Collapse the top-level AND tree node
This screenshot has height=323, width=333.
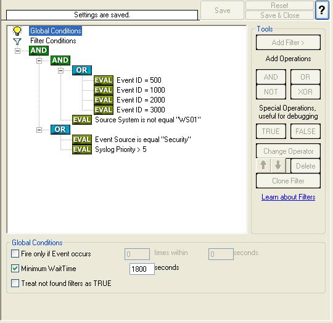18,51
